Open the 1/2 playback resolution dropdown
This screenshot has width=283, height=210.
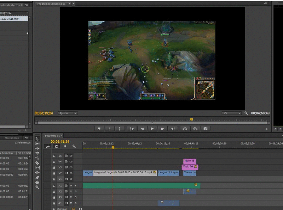[232, 113]
